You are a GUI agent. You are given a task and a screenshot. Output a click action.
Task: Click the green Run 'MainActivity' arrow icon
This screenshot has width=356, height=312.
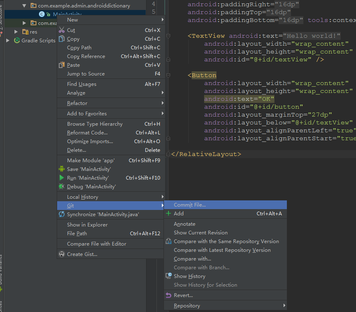pos(62,178)
